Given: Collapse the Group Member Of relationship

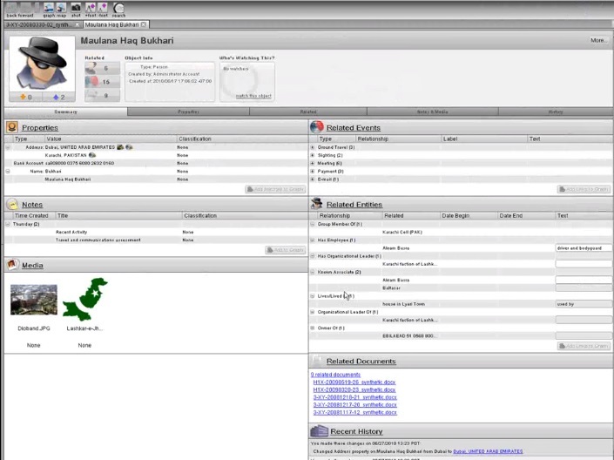Looking at the screenshot, I should (313, 224).
